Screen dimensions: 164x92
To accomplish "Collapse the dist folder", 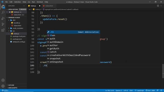I will (x=9, y=20).
